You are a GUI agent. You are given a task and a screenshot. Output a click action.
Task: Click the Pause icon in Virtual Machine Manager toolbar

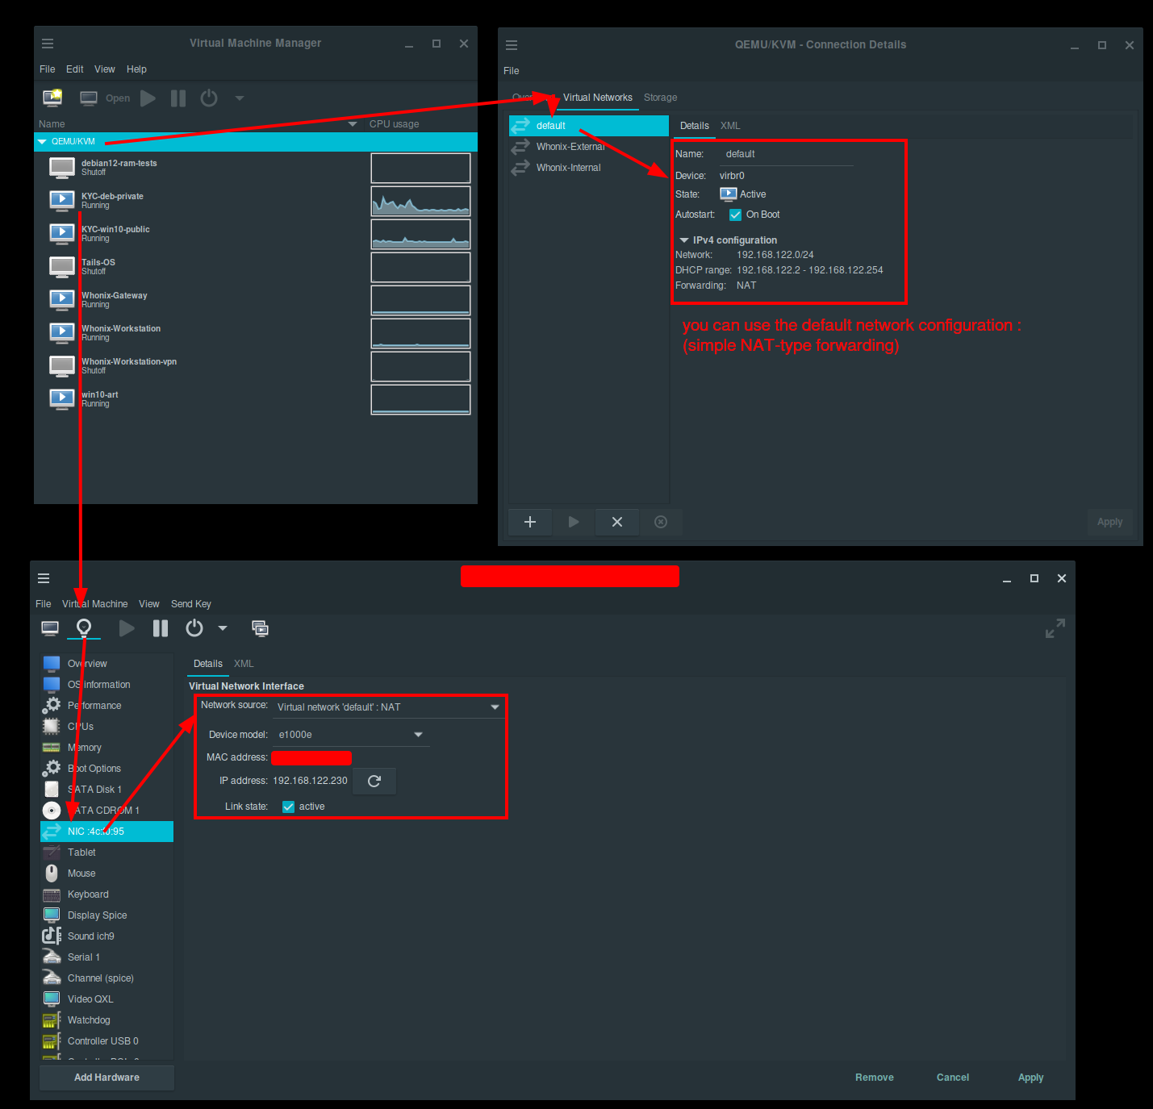pyautogui.click(x=178, y=98)
